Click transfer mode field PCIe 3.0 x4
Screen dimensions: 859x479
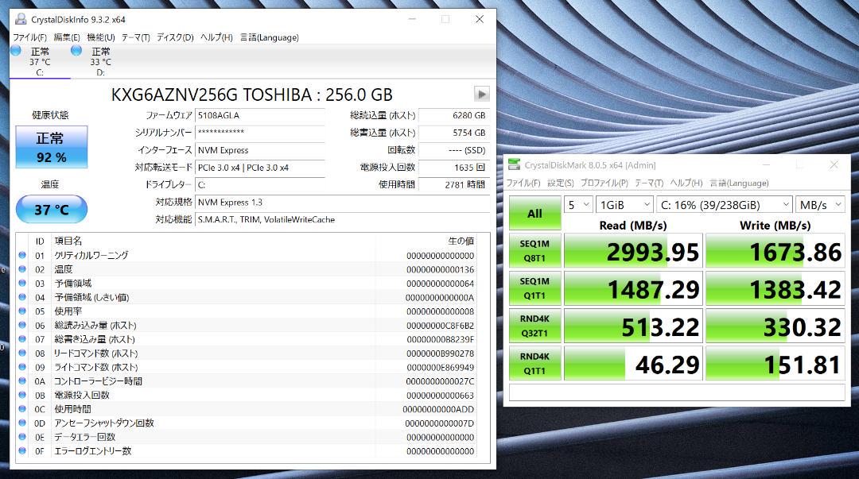pyautogui.click(x=260, y=168)
